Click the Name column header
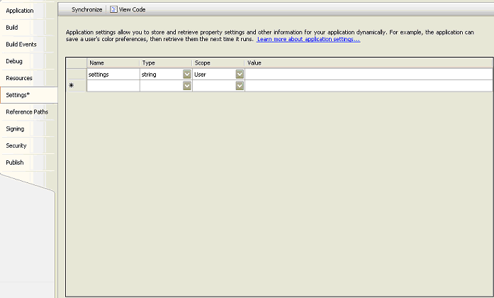494x298 pixels. (x=113, y=63)
